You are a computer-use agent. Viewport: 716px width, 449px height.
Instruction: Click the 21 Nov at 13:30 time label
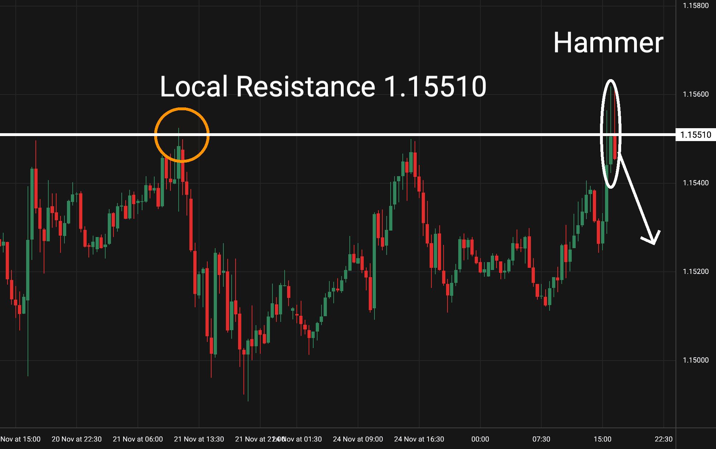point(199,439)
